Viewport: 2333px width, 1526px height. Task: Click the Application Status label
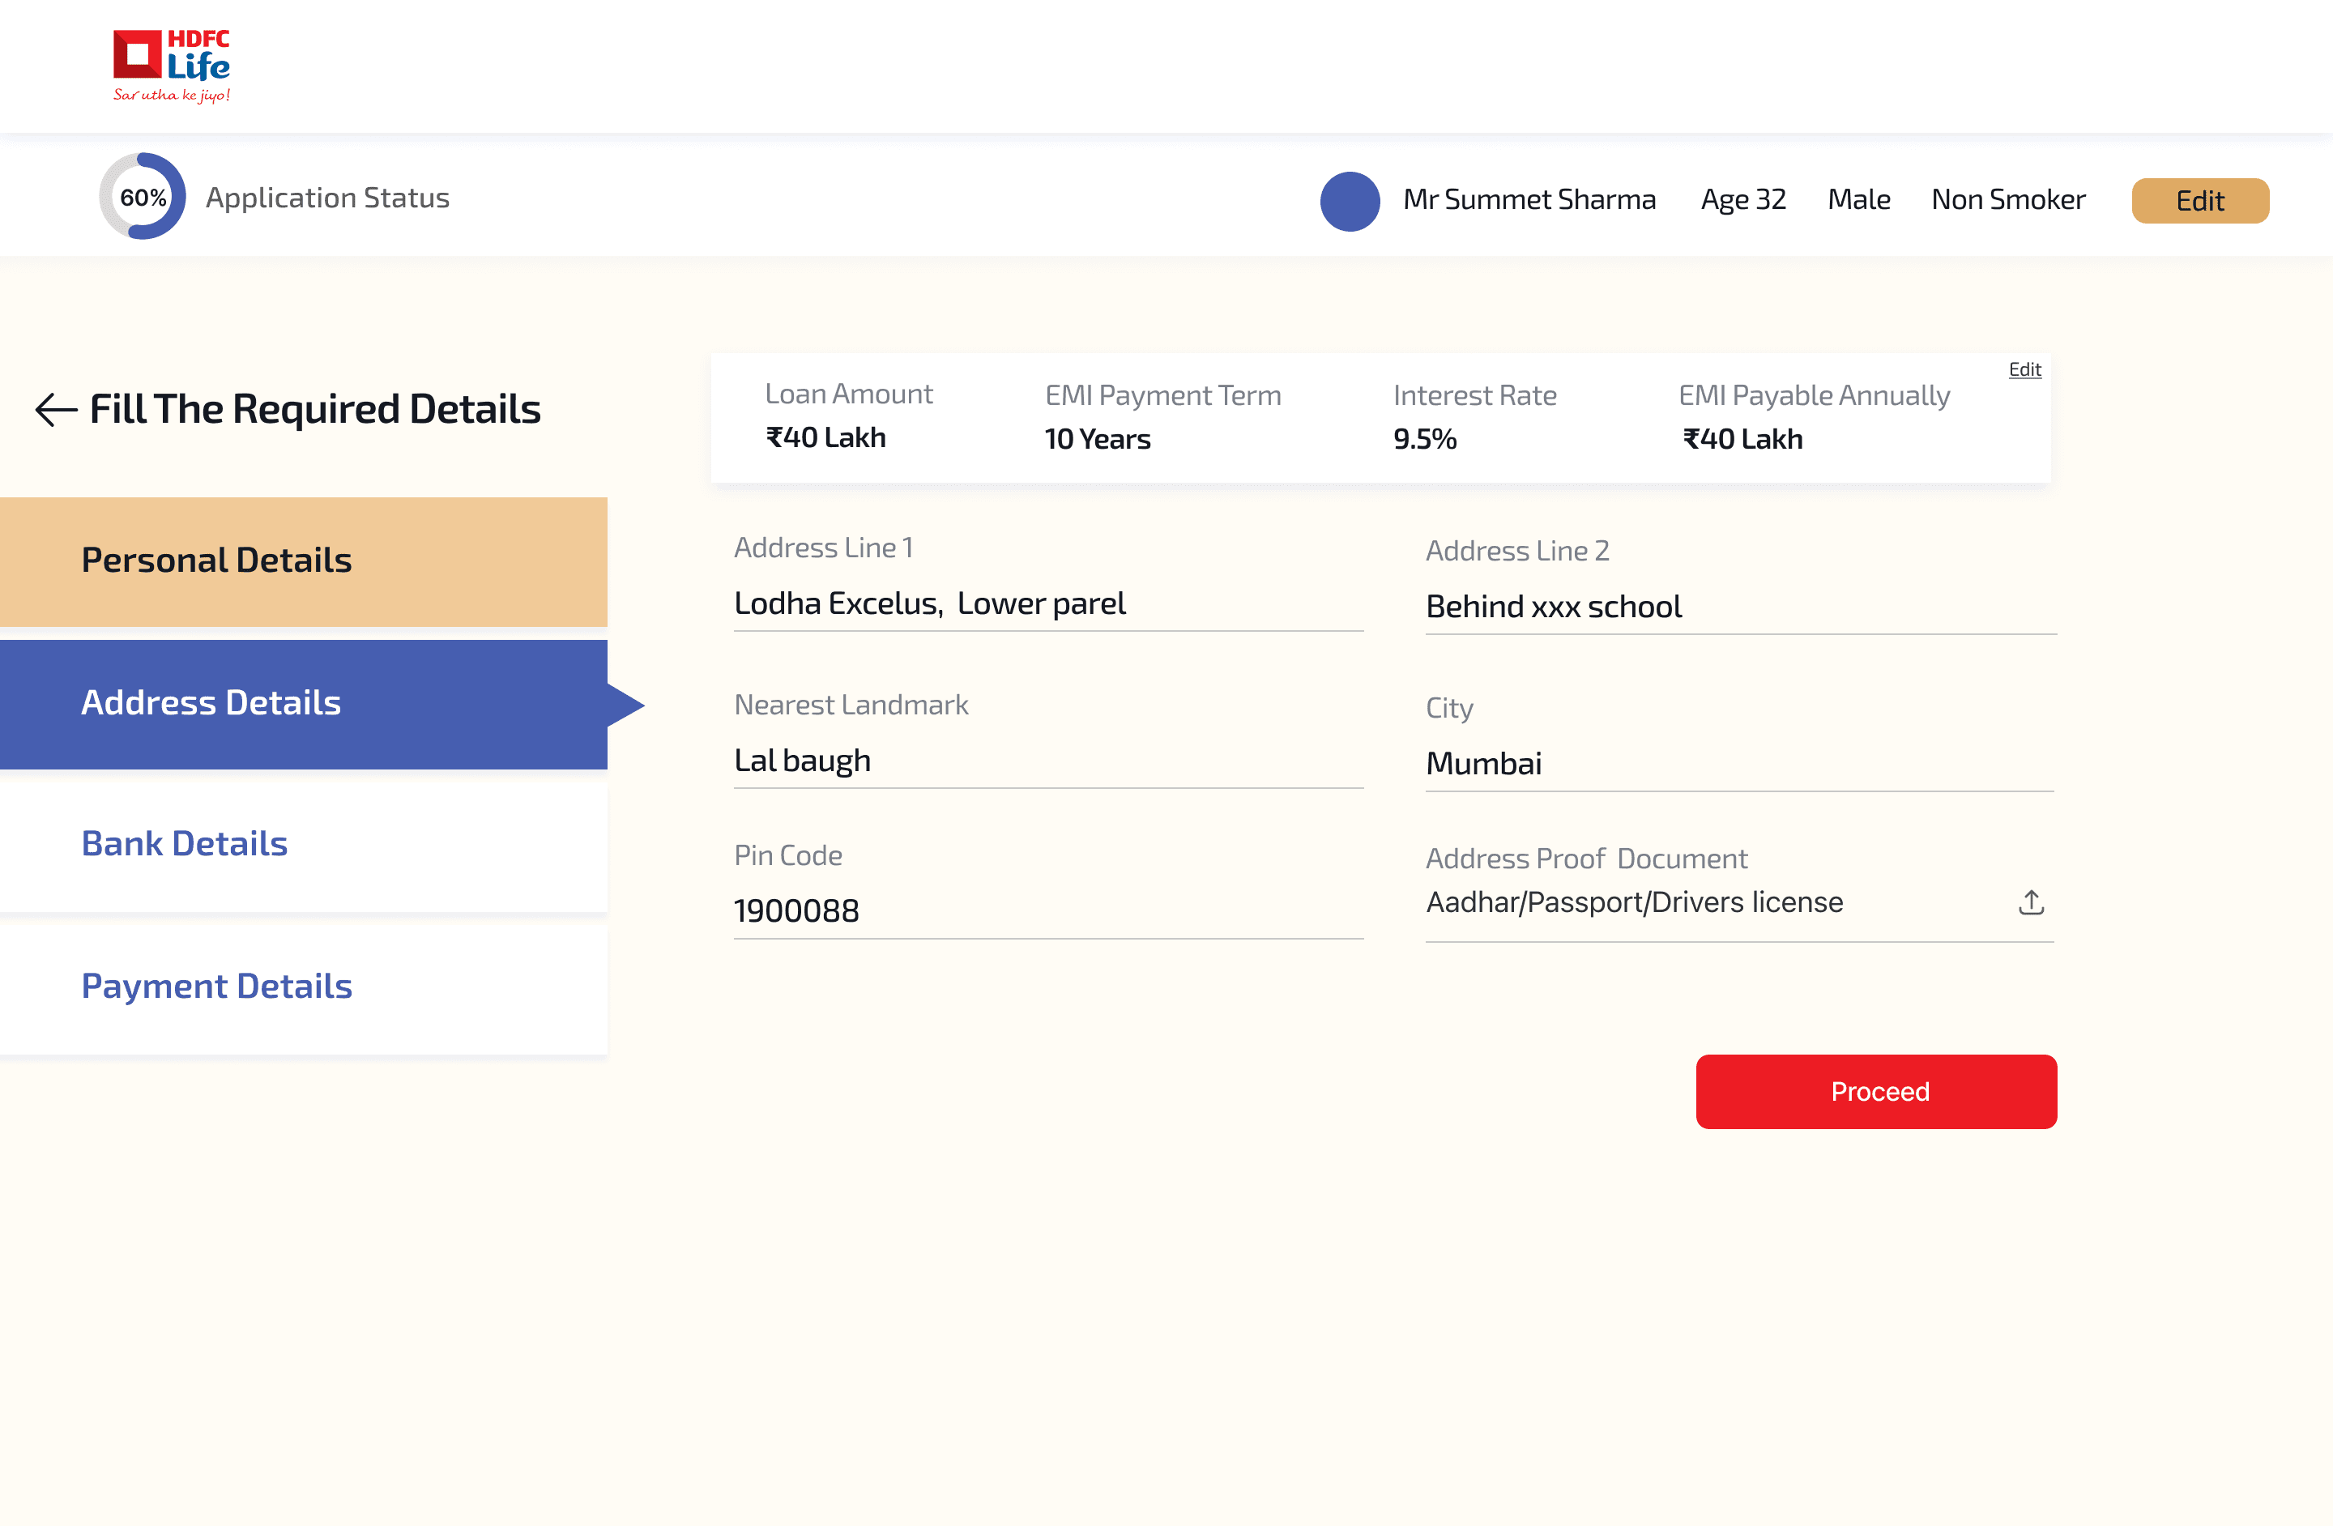pyautogui.click(x=327, y=198)
